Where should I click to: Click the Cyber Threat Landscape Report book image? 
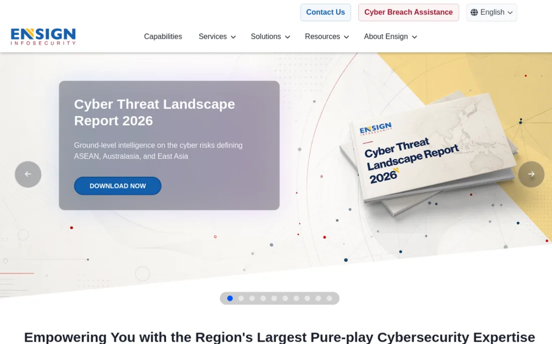(x=428, y=153)
